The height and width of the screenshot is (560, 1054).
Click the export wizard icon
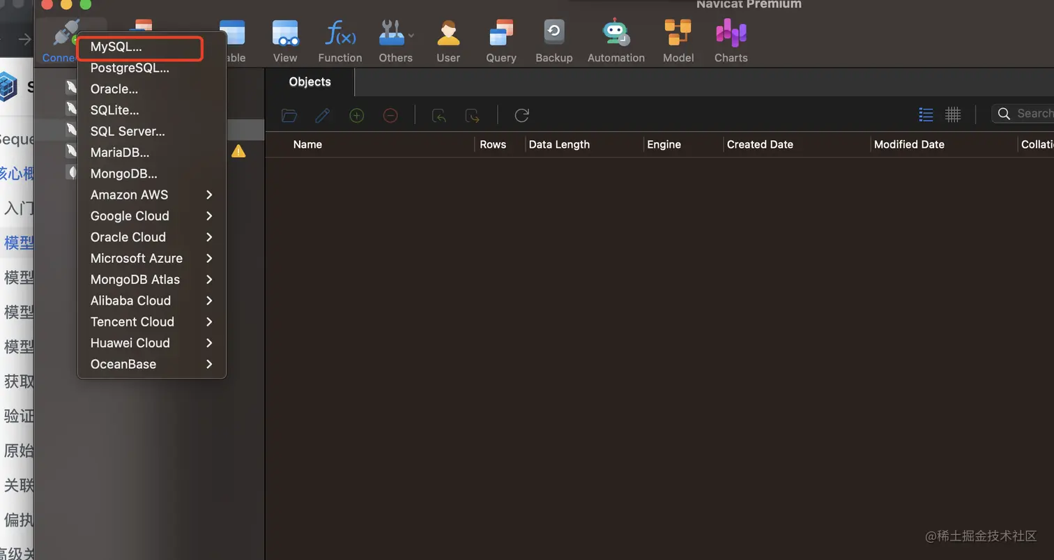tap(473, 115)
